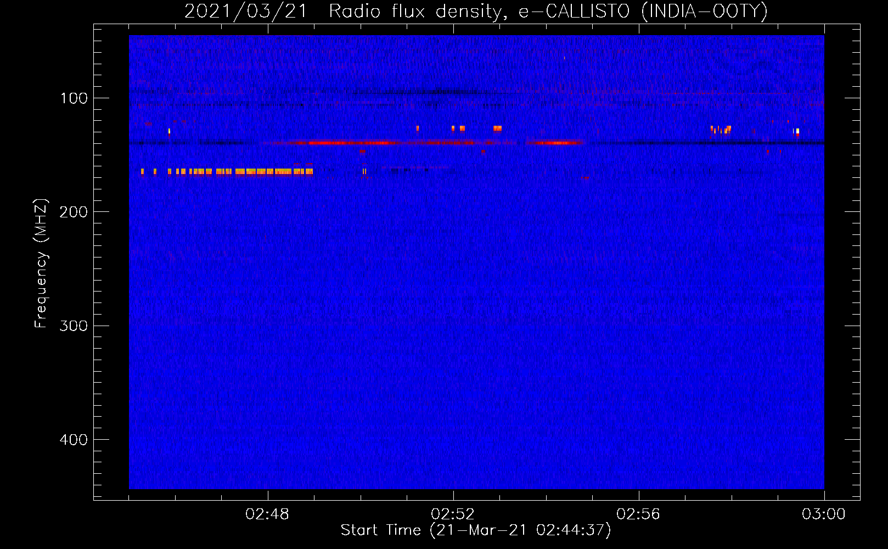Click the 'Frequency (MHZ)' y-axis label
The width and height of the screenshot is (888, 549).
(41, 264)
